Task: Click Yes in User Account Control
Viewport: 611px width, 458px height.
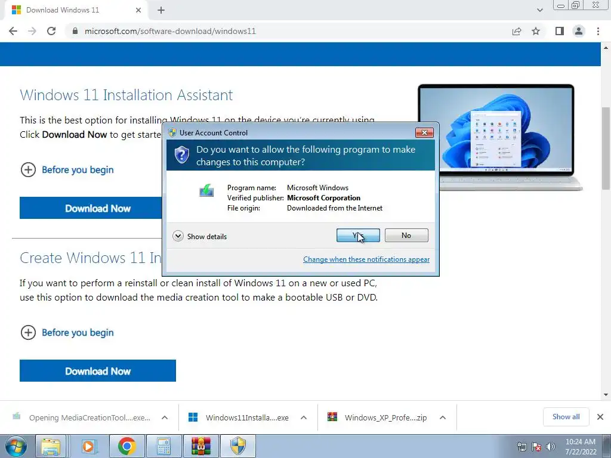Action: 358,235
